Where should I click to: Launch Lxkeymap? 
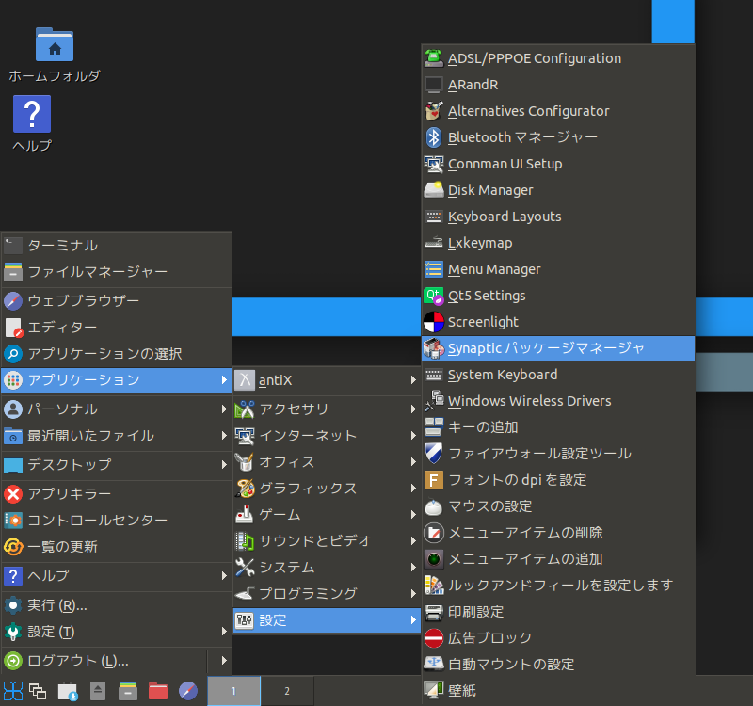click(558, 243)
